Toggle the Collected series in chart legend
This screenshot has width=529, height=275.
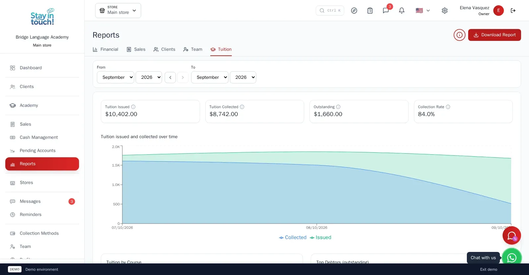[293, 237]
